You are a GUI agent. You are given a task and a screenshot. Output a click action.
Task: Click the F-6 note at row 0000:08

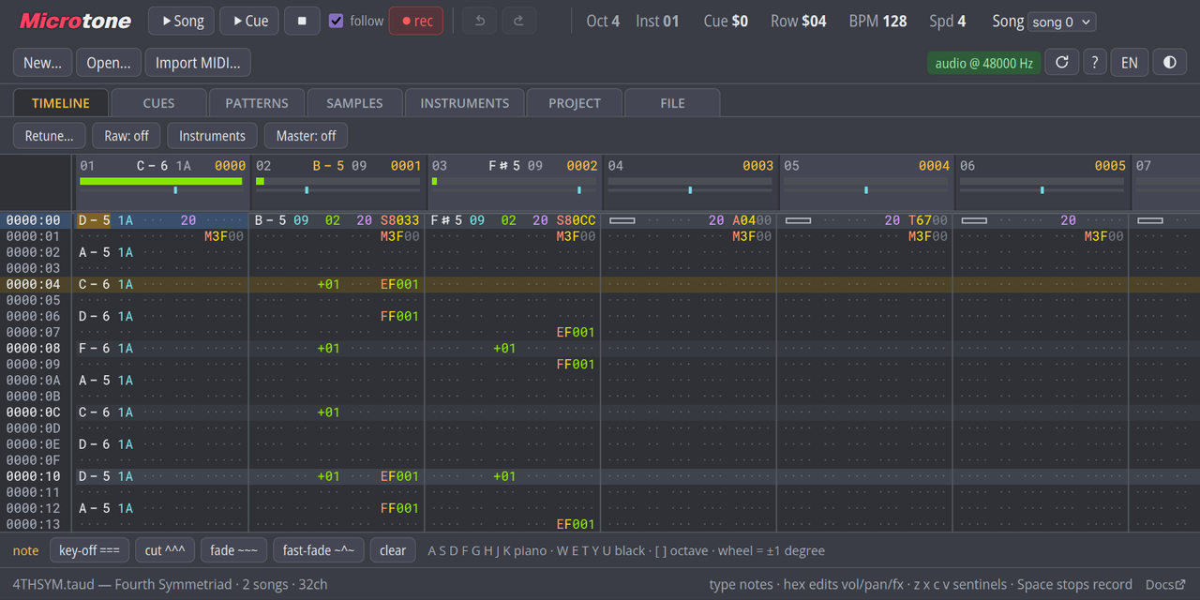pyautogui.click(x=94, y=348)
